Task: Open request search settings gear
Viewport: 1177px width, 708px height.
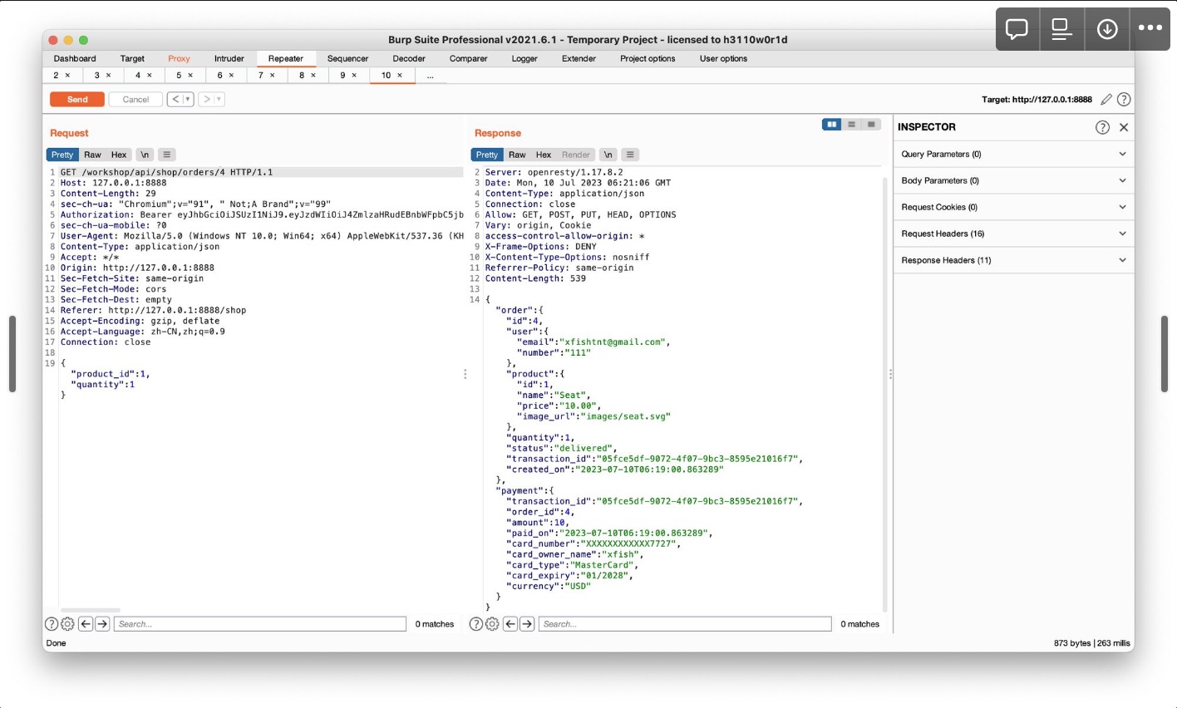Action: pos(67,624)
